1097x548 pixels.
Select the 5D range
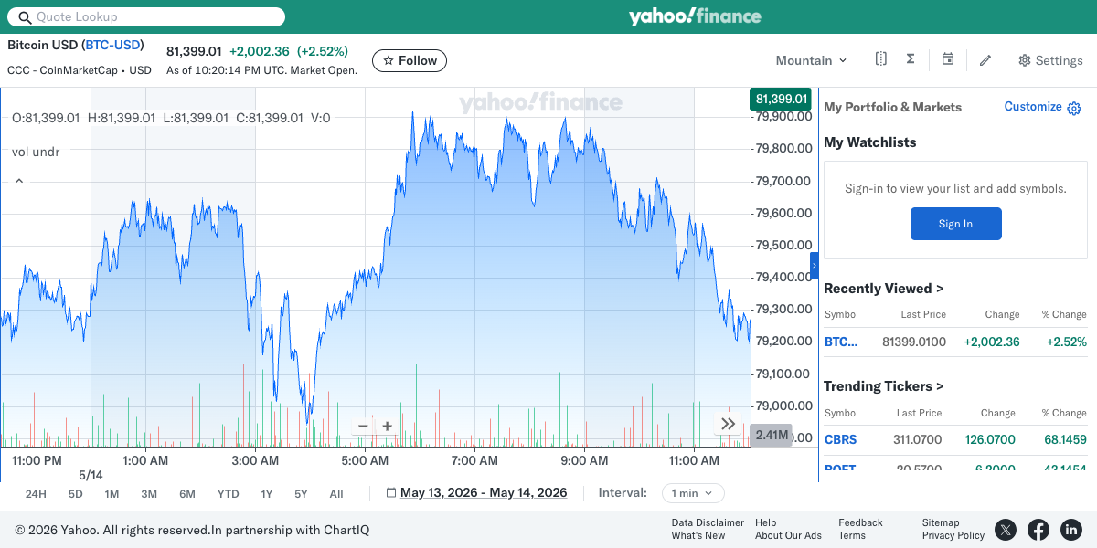[76, 494]
